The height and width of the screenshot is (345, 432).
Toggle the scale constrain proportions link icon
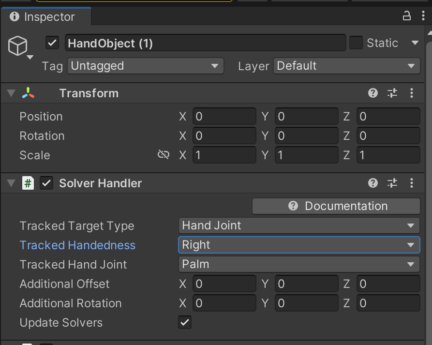(164, 154)
